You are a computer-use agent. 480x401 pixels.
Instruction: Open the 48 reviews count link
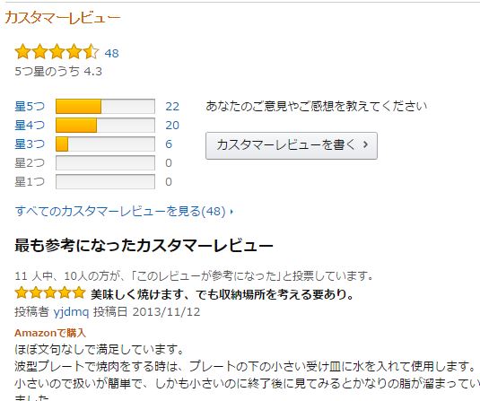tap(112, 53)
